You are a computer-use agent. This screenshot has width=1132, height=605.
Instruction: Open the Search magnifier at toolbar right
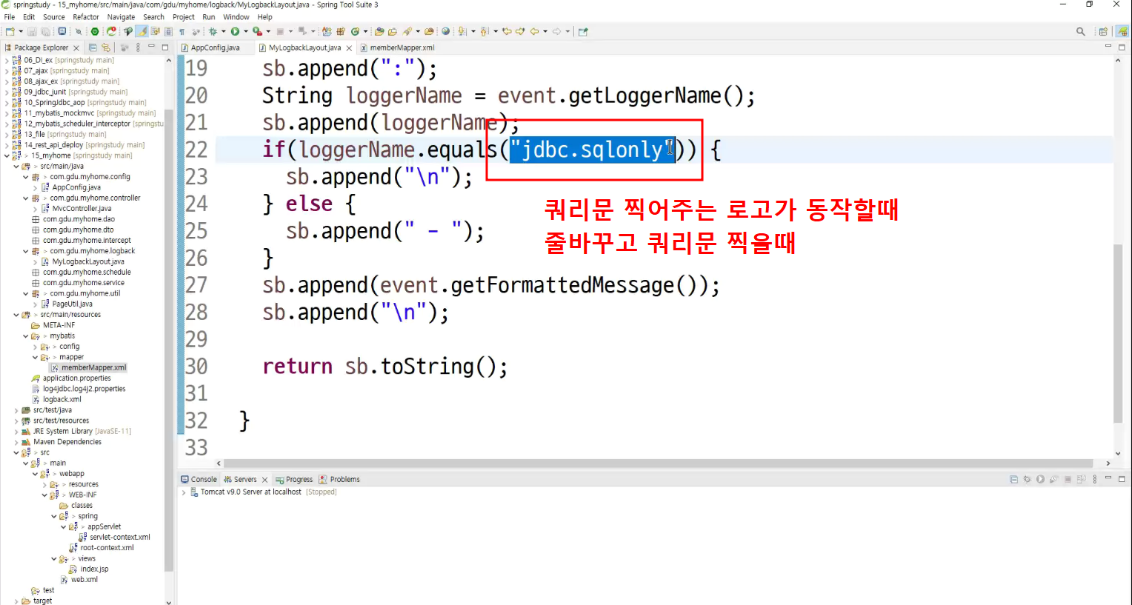[x=1081, y=31]
